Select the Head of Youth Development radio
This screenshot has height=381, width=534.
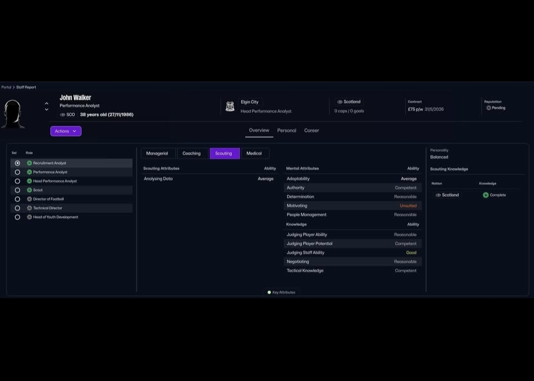point(17,217)
